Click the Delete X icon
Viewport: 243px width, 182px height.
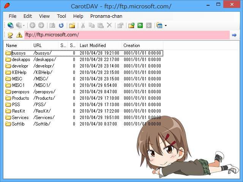pos(109,25)
